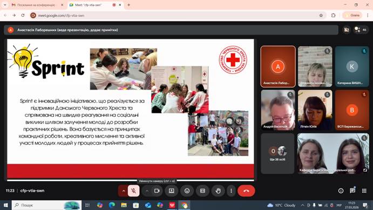The width and height of the screenshot is (373, 210).
Task: Toggle the camera button in Meet
Action: (157, 191)
